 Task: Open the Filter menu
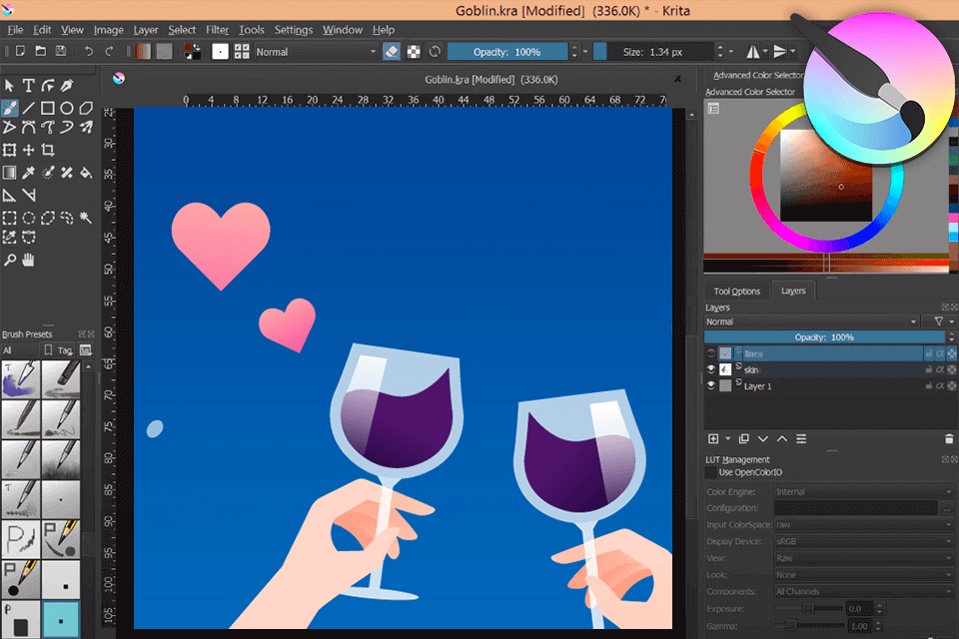pyautogui.click(x=217, y=30)
